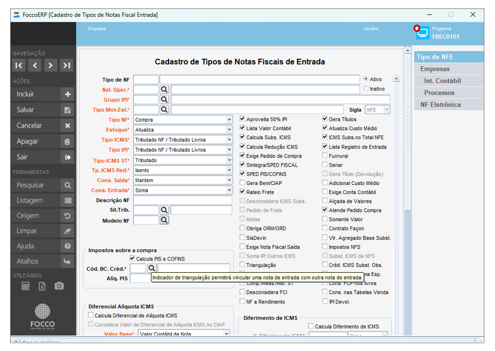Open the calculator utility icon
Viewport: 495px width, 351px height.
(26, 286)
